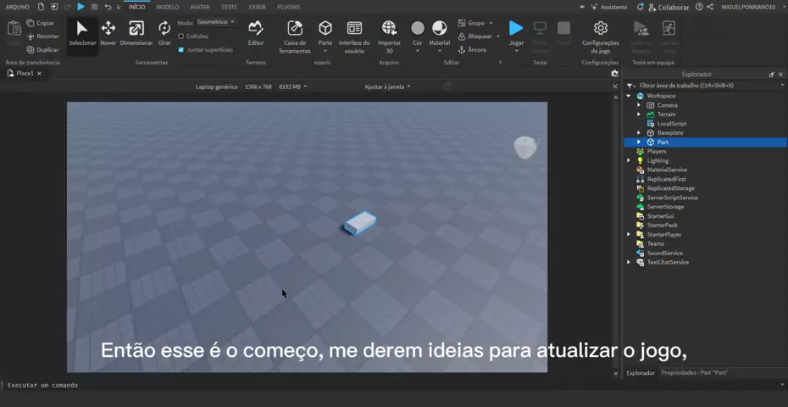Image resolution: width=788 pixels, height=407 pixels.
Task: Open the Ajustar à janela dropdown
Action: pyautogui.click(x=387, y=86)
